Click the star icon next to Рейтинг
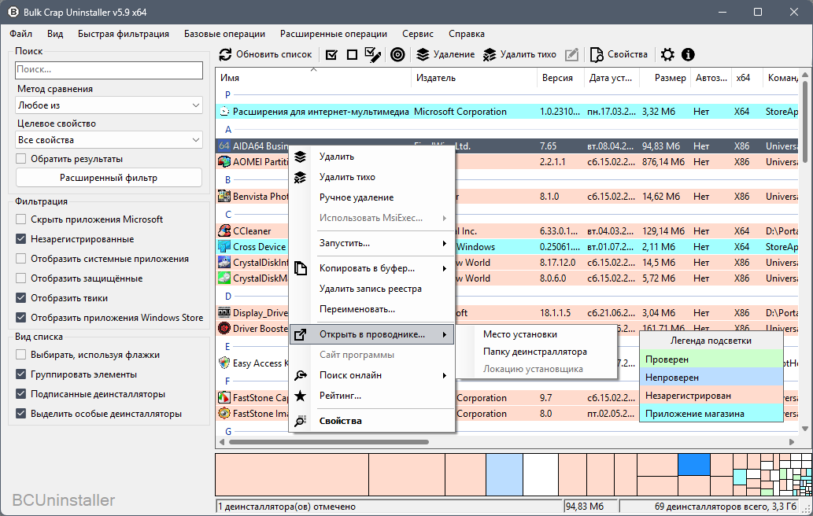813x516 pixels. 300,396
